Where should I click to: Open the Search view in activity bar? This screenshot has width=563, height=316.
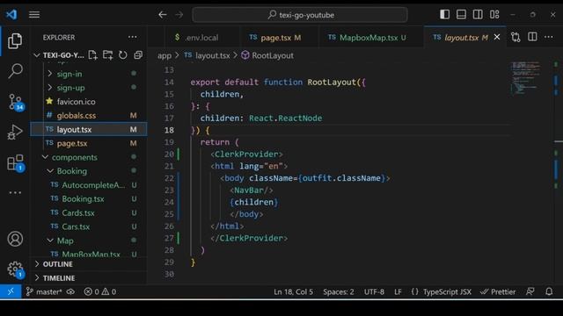coord(15,71)
